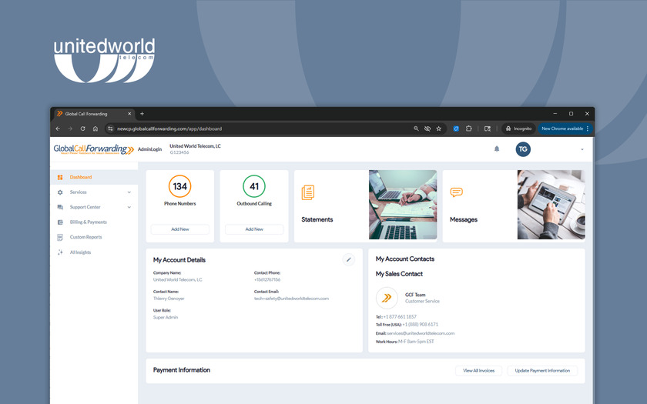Click the zoom magnifier icon in address bar
Image resolution: width=647 pixels, height=404 pixels.
[416, 129]
